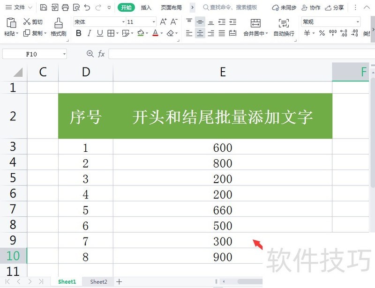The width and height of the screenshot is (375, 288).
Task: Apply currency ¥ format
Action: (307, 33)
